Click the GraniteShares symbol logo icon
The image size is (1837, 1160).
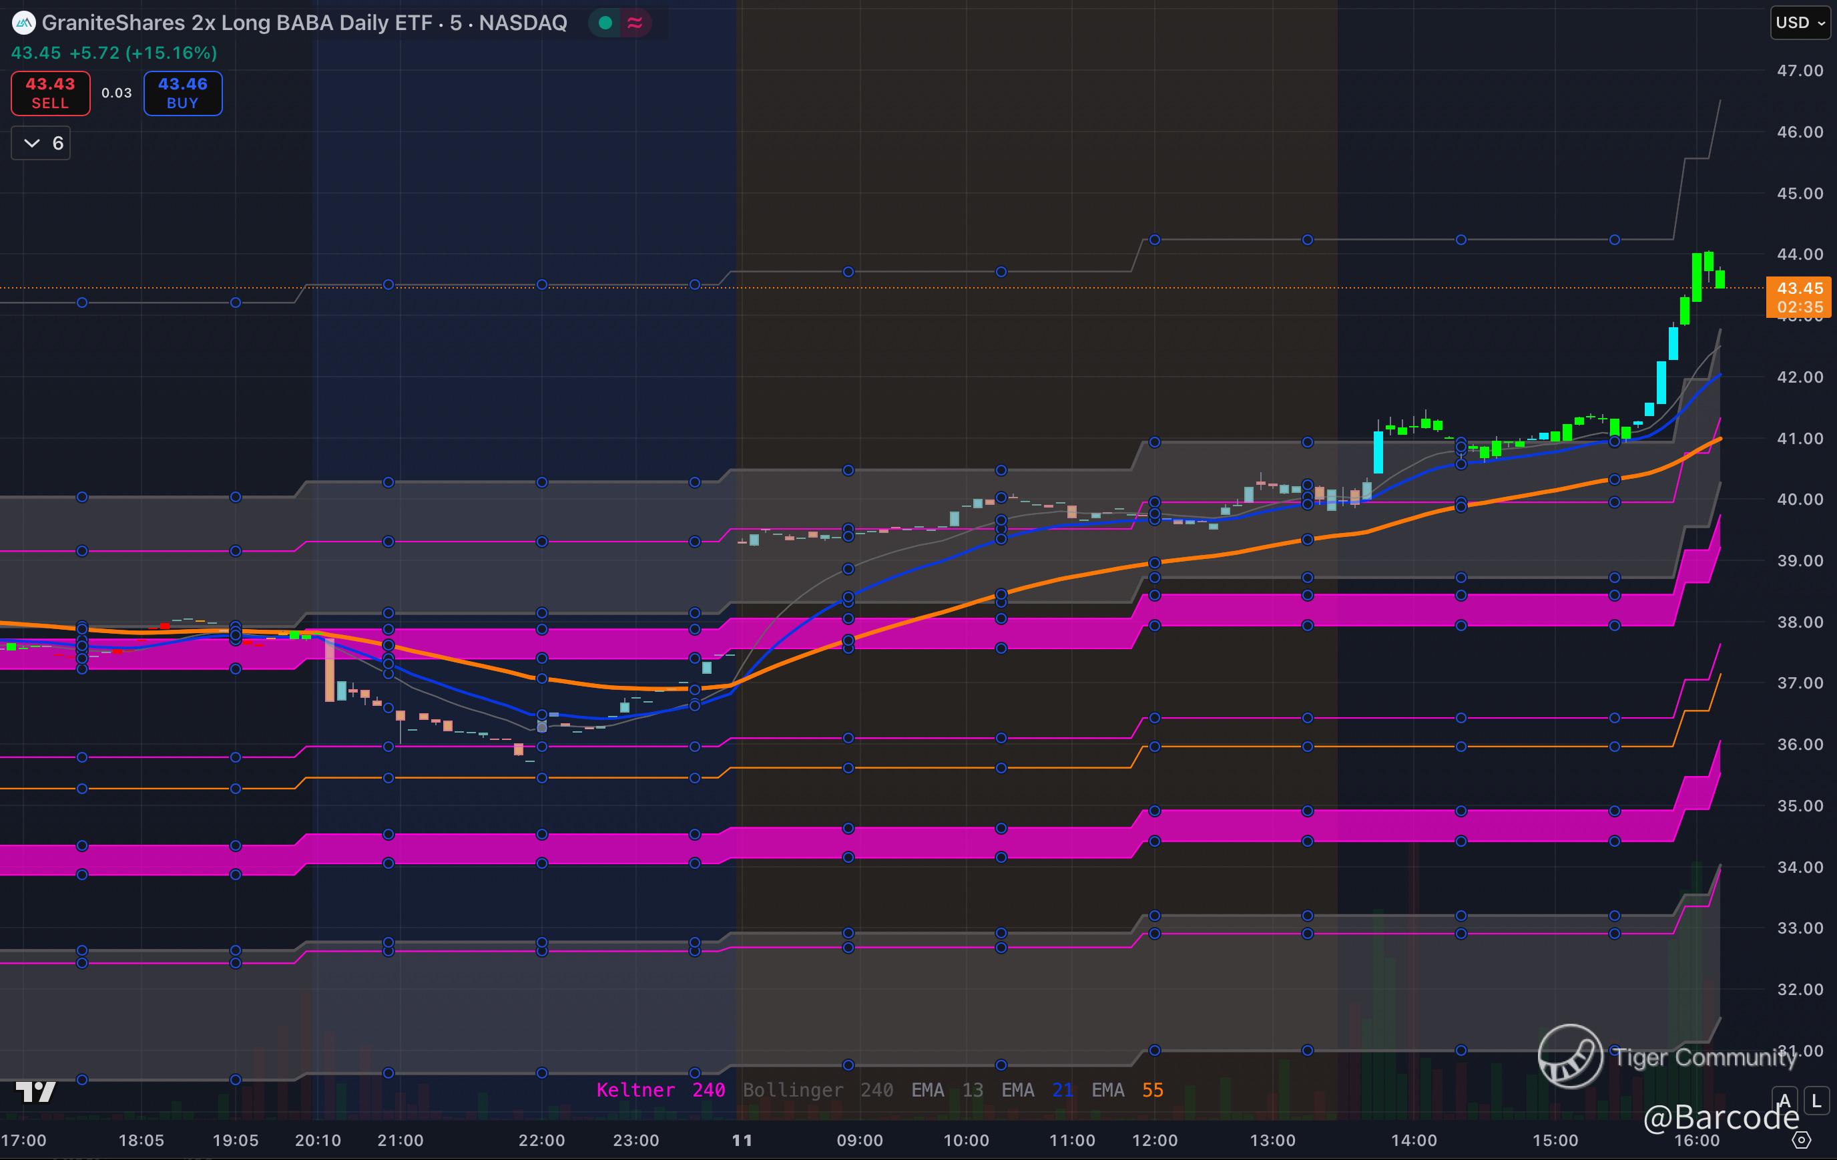coord(23,23)
